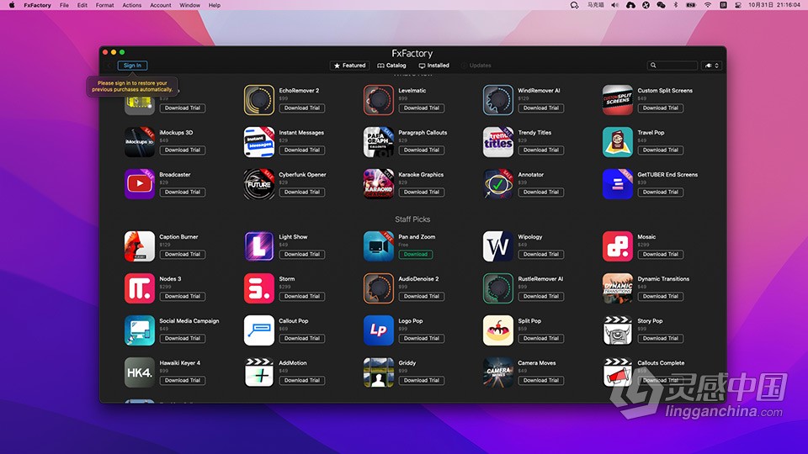The image size is (808, 454).
Task: Open the Split Pop dessert icon
Action: [497, 330]
